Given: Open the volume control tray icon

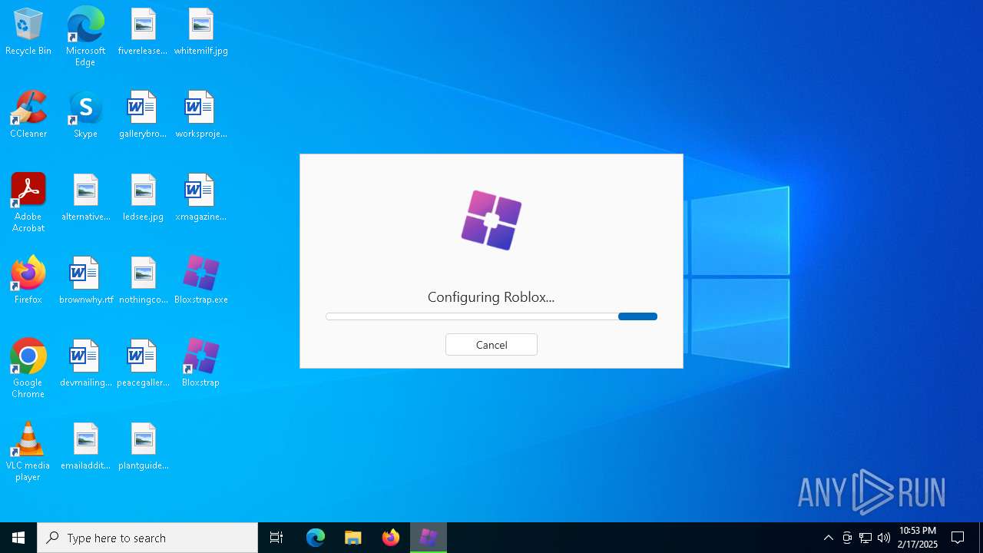Looking at the screenshot, I should point(884,538).
